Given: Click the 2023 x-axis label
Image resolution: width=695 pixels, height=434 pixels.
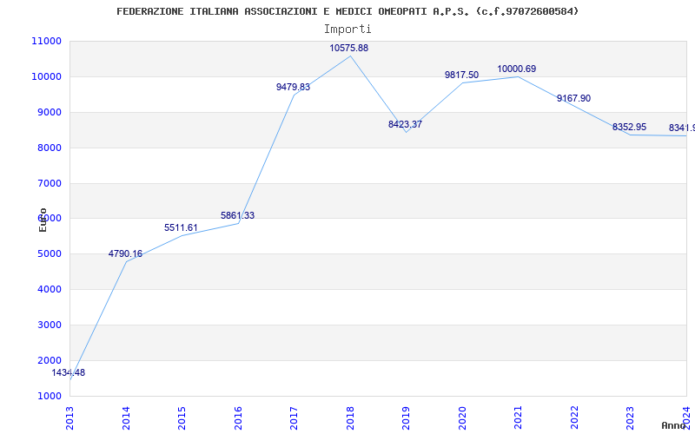Looking at the screenshot, I should (x=631, y=418).
